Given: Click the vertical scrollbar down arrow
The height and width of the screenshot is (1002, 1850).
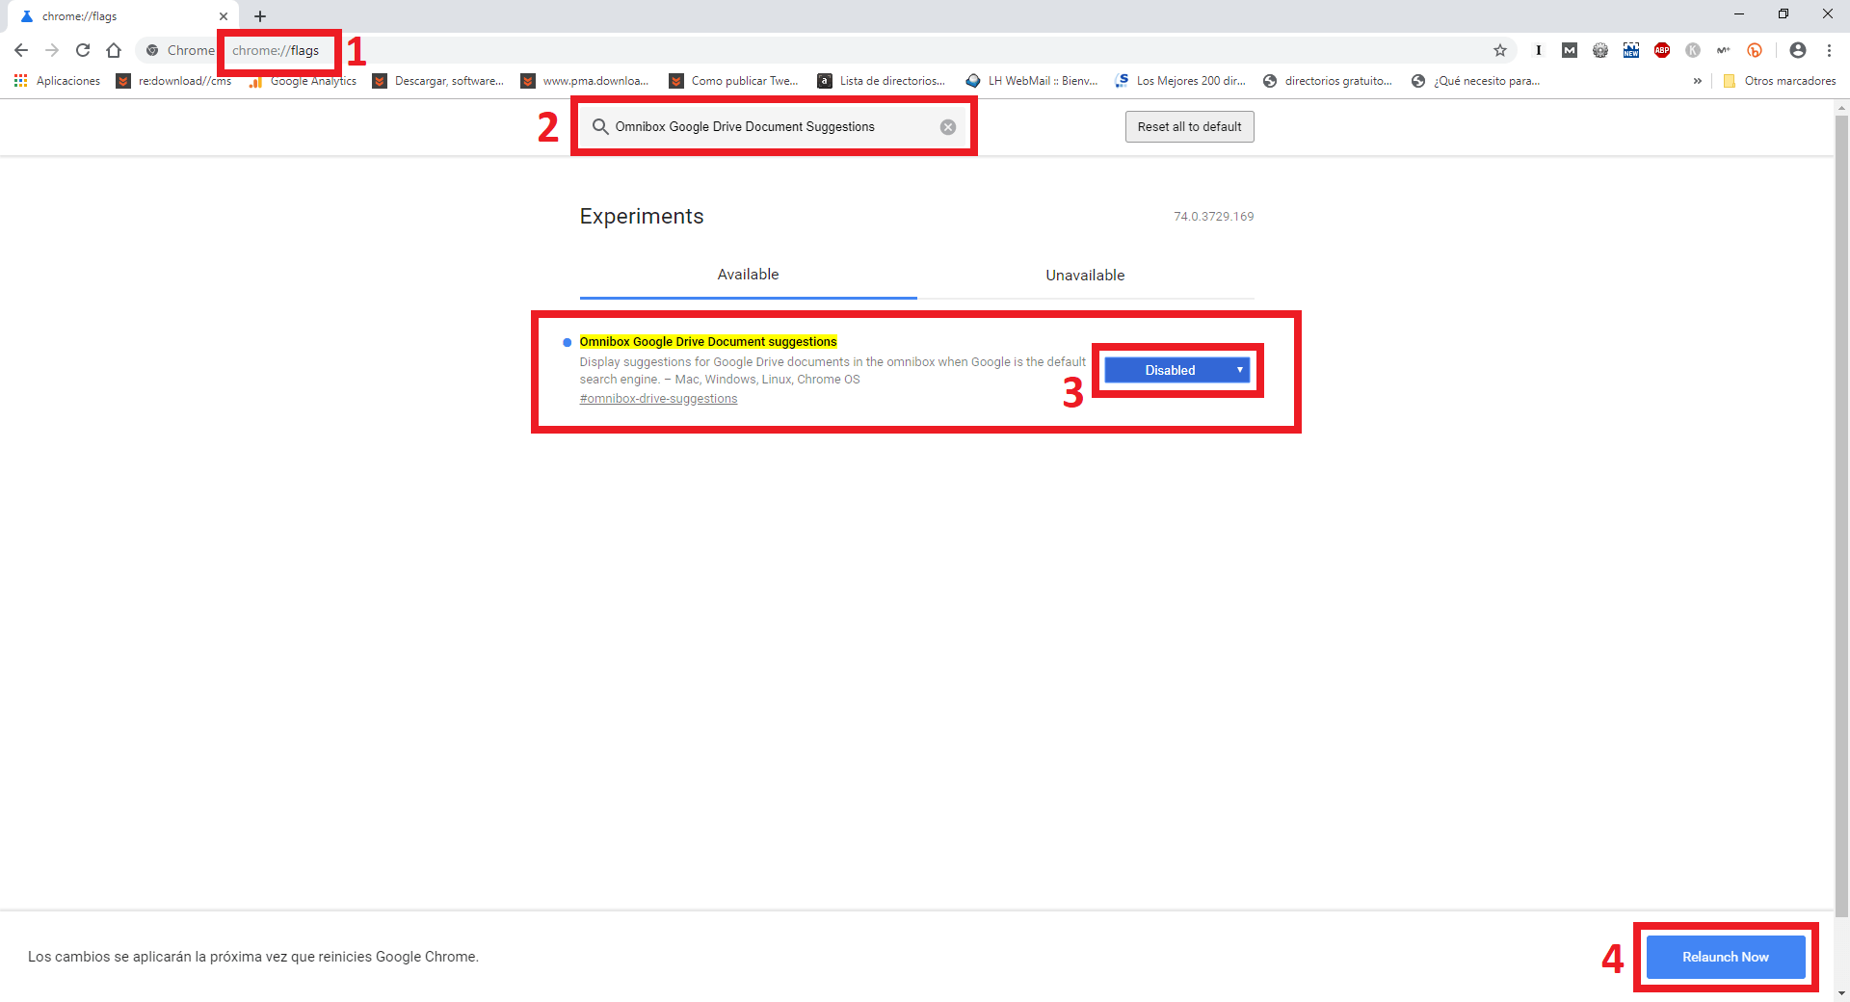Looking at the screenshot, I should [1841, 992].
